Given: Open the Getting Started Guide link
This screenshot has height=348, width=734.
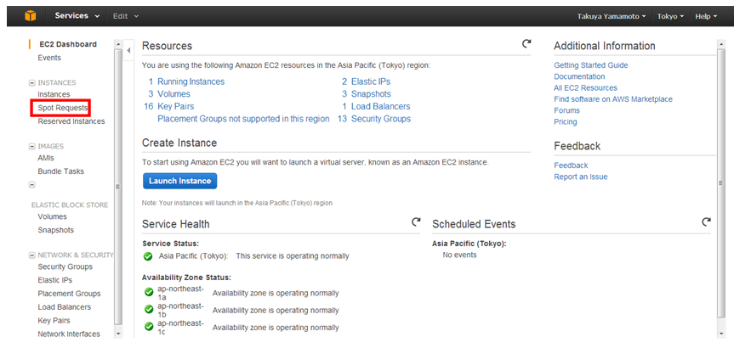Looking at the screenshot, I should pyautogui.click(x=591, y=65).
